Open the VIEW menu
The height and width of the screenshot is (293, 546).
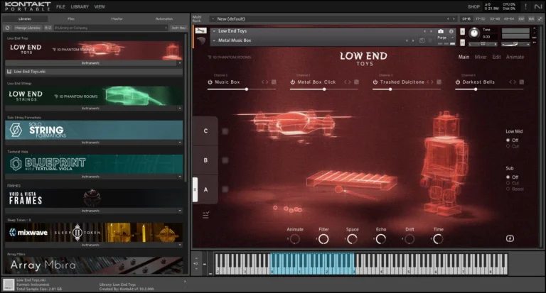coord(100,6)
